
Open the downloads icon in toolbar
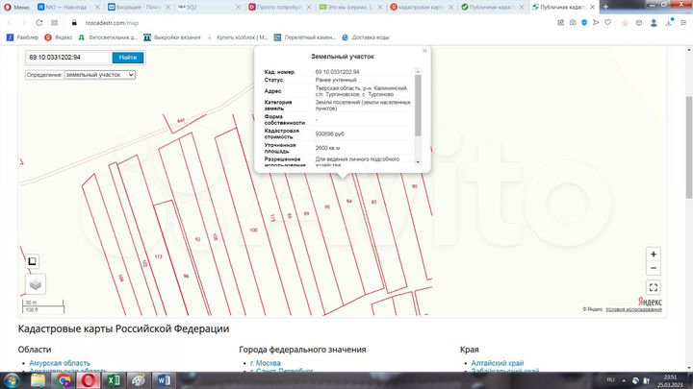[669, 22]
